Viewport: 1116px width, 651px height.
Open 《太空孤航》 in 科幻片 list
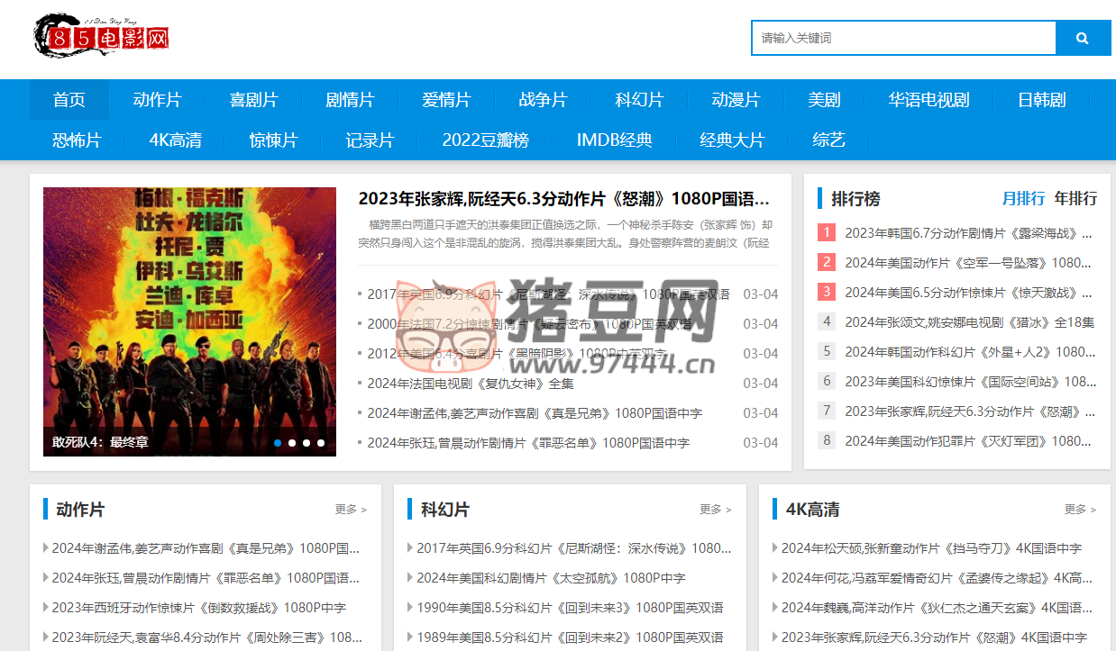[x=551, y=578]
